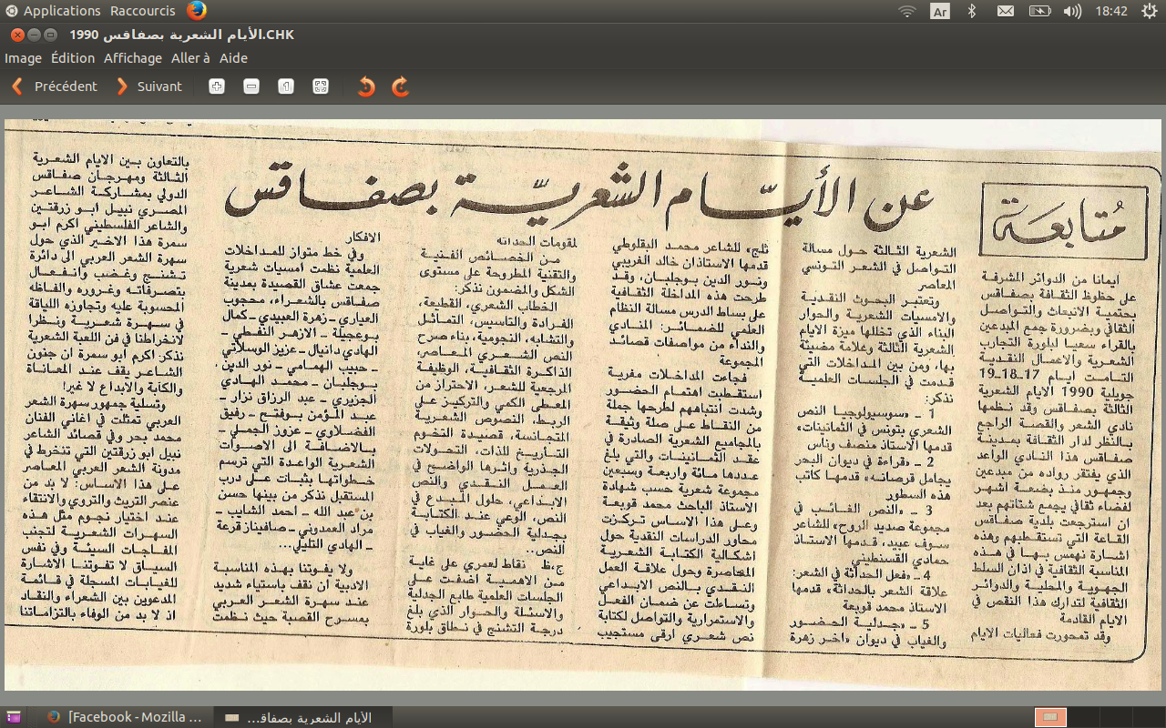Image resolution: width=1166 pixels, height=728 pixels.
Task: Open the Édition menu
Action: [73, 58]
